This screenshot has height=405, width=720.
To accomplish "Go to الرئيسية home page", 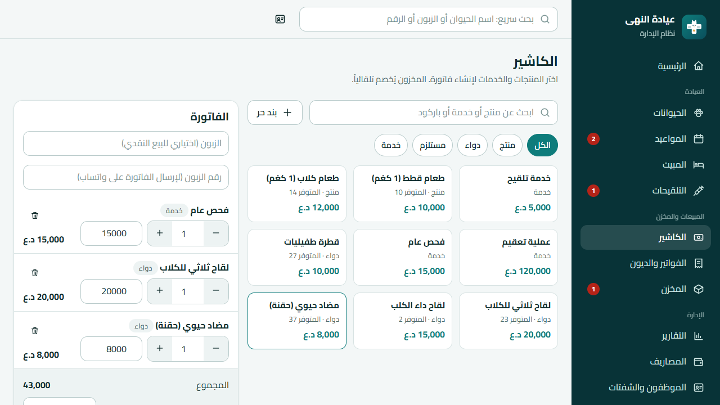I will pyautogui.click(x=646, y=66).
